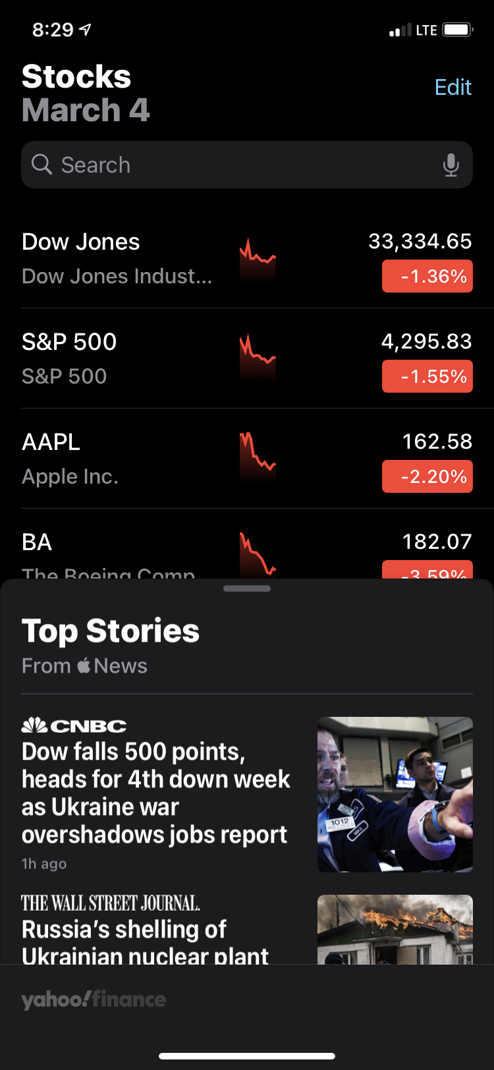Image resolution: width=494 pixels, height=1070 pixels.
Task: Toggle AAPL -2.20% change display
Action: point(427,476)
